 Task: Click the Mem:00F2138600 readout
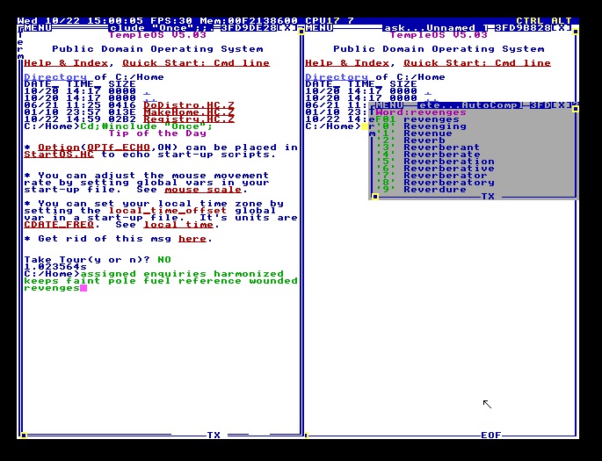pos(249,21)
